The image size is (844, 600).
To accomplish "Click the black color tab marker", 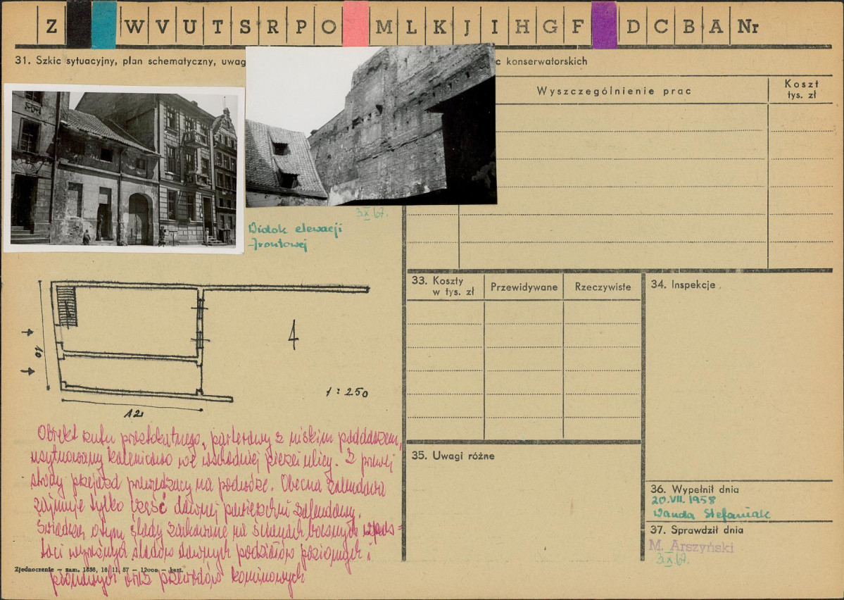I will (78, 25).
